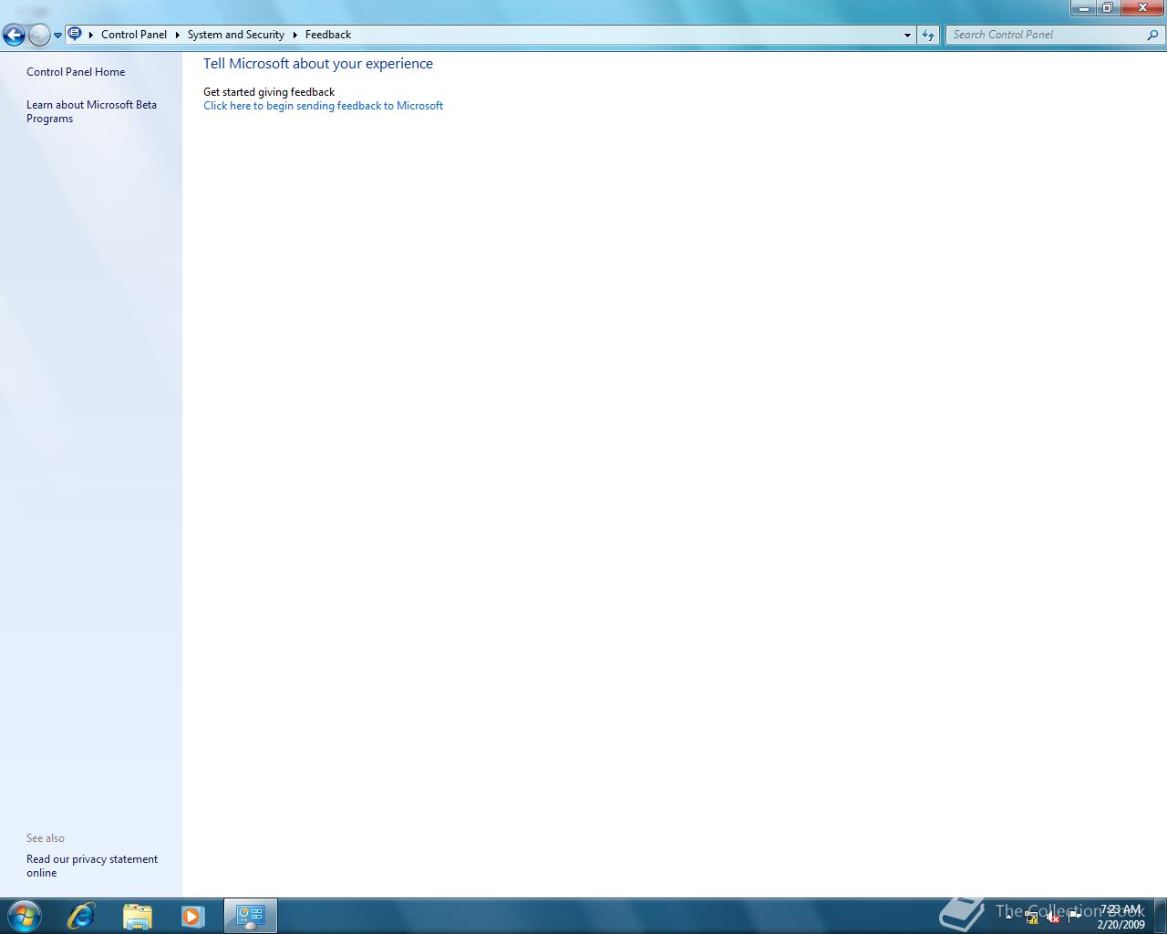Open the recent pages dropdown arrow
The image size is (1167, 934).
(57, 36)
